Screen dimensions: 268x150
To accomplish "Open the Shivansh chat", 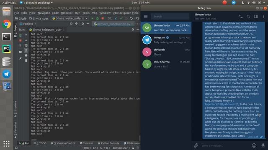I will click(x=166, y=52).
